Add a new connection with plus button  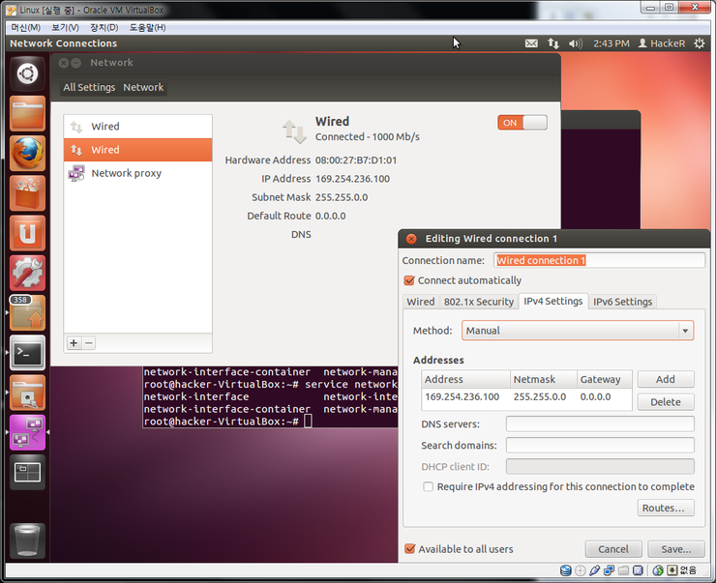pos(74,343)
